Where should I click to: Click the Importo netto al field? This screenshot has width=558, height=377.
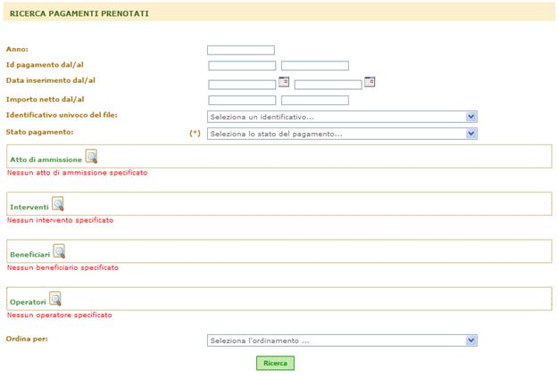(x=315, y=100)
